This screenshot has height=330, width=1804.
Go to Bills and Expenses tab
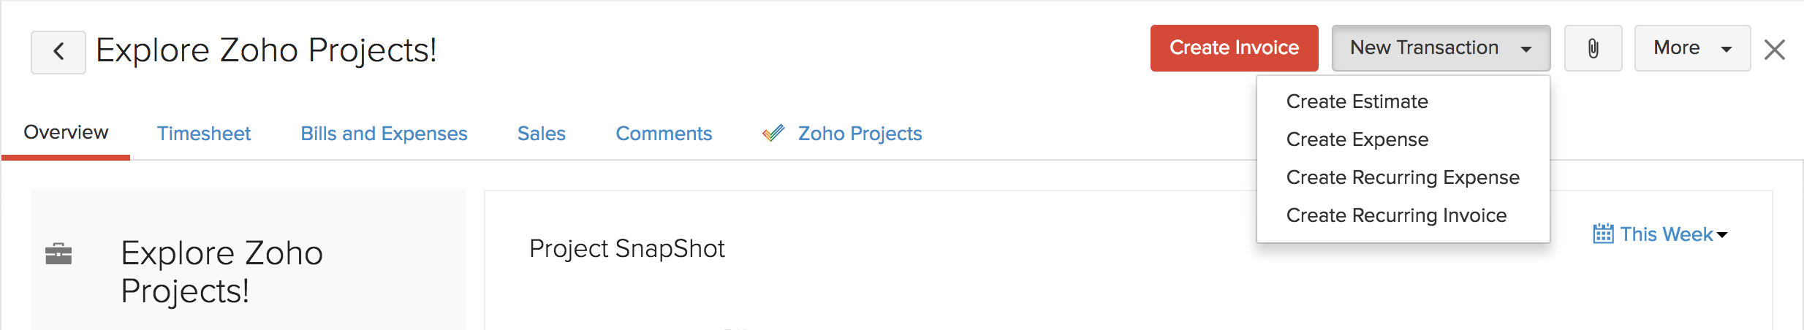tap(384, 134)
